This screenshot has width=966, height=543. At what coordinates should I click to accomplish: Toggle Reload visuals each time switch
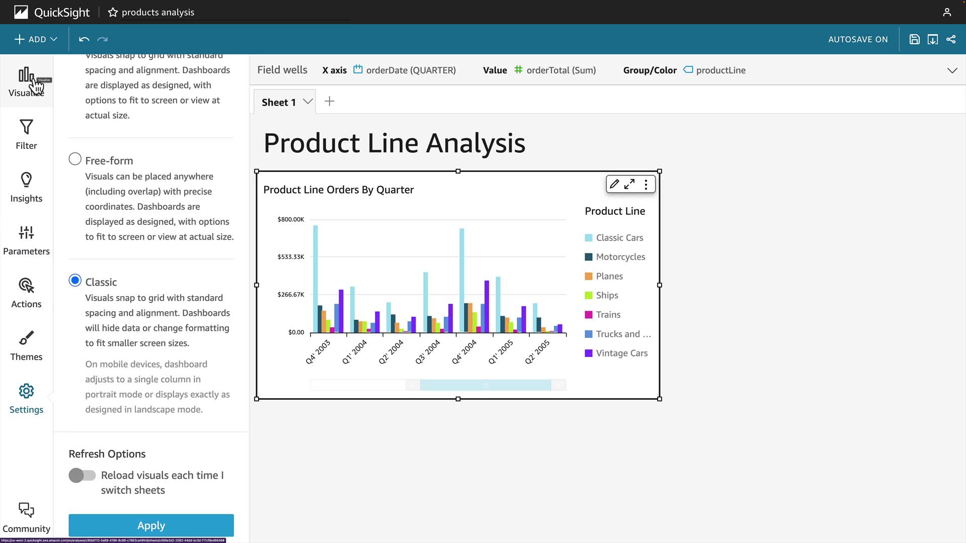pos(82,475)
